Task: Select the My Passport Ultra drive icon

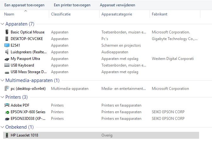Action: [x=7, y=59]
